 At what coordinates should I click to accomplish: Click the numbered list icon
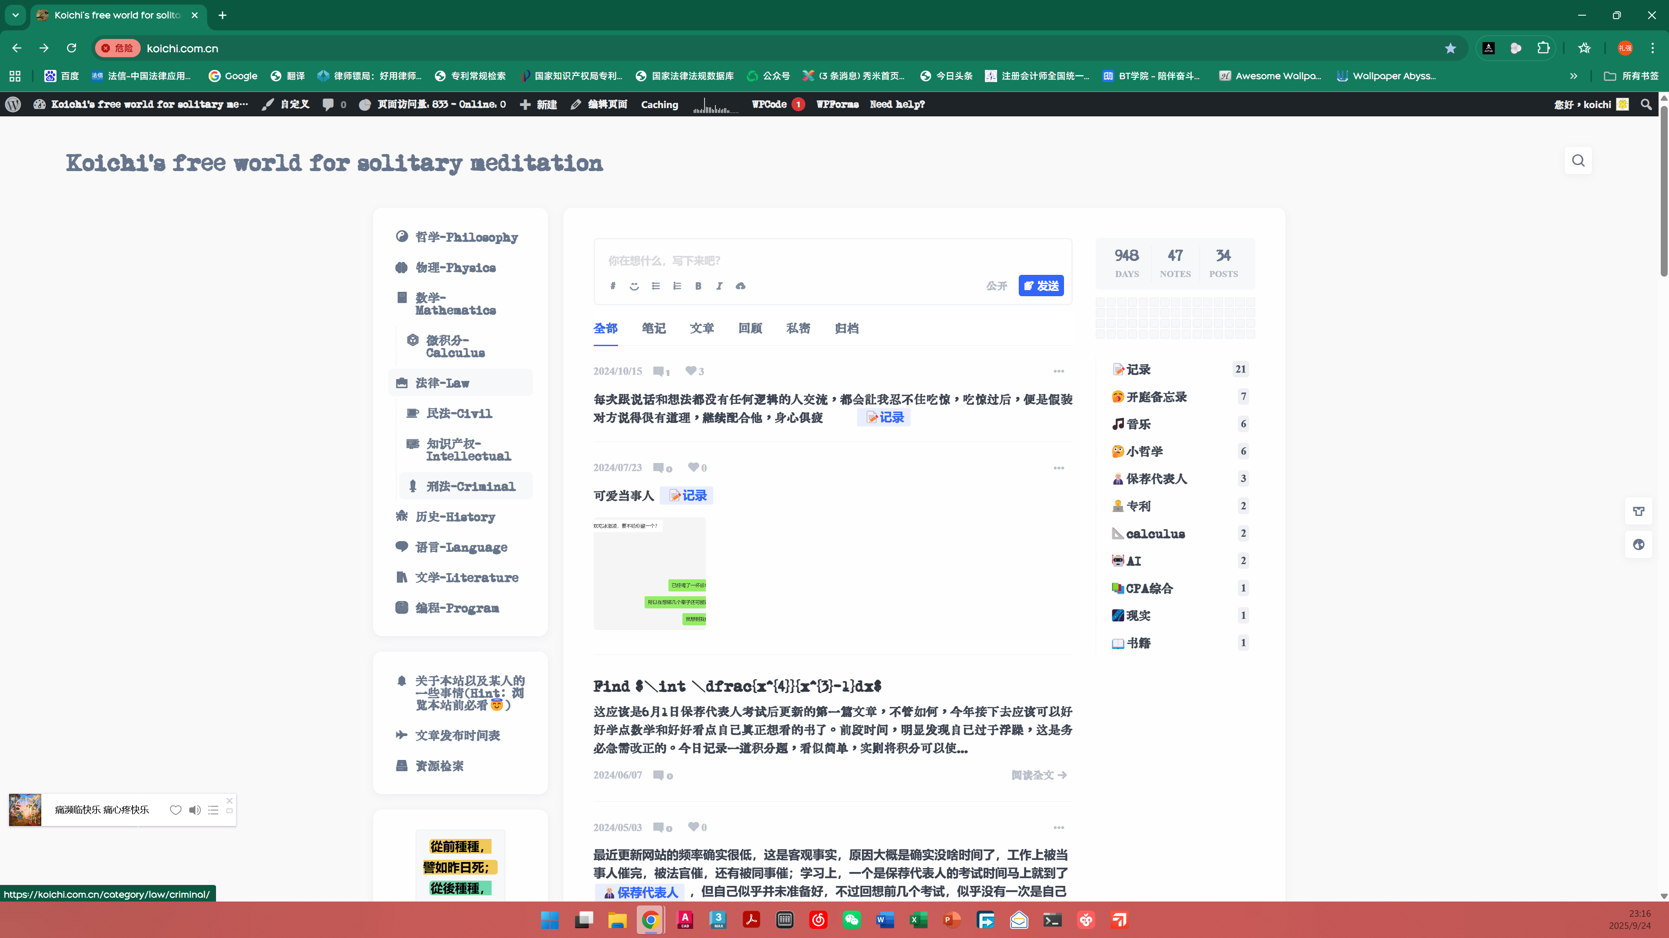click(677, 285)
